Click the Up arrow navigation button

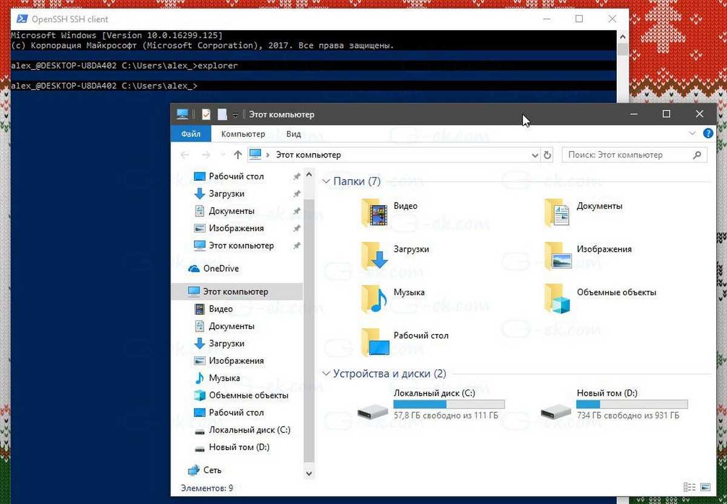coord(237,155)
